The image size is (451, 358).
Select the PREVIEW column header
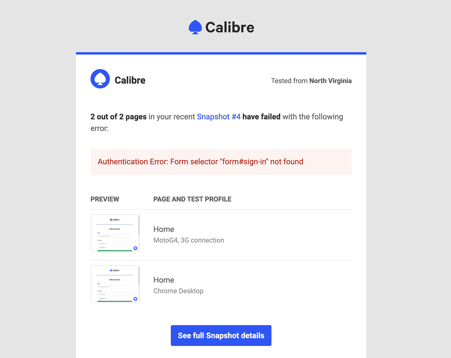point(105,199)
